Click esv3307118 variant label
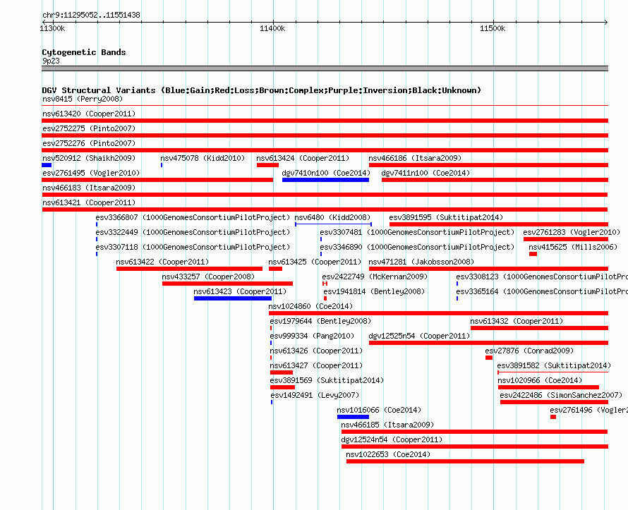Image resolution: width=628 pixels, height=510 pixels. coord(193,247)
